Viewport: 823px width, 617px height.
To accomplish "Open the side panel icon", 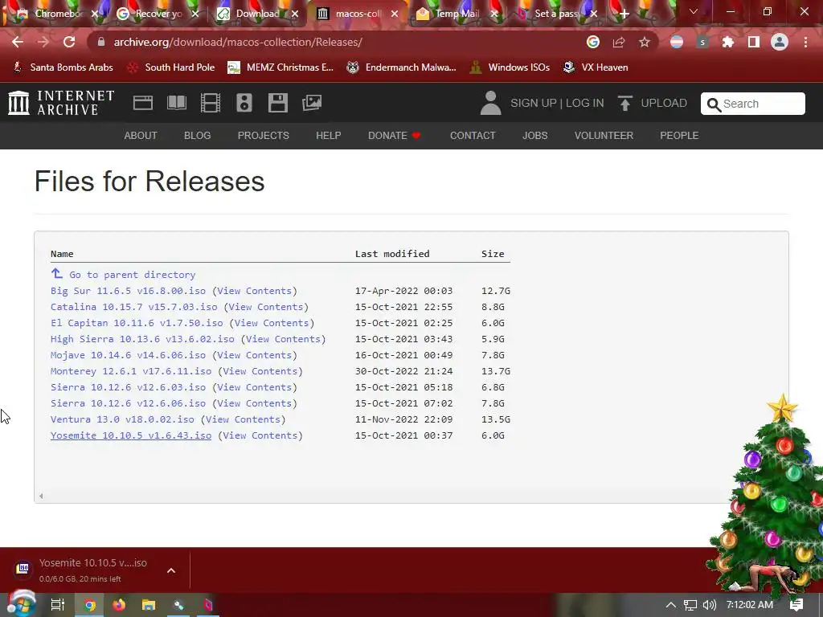I will (x=754, y=42).
